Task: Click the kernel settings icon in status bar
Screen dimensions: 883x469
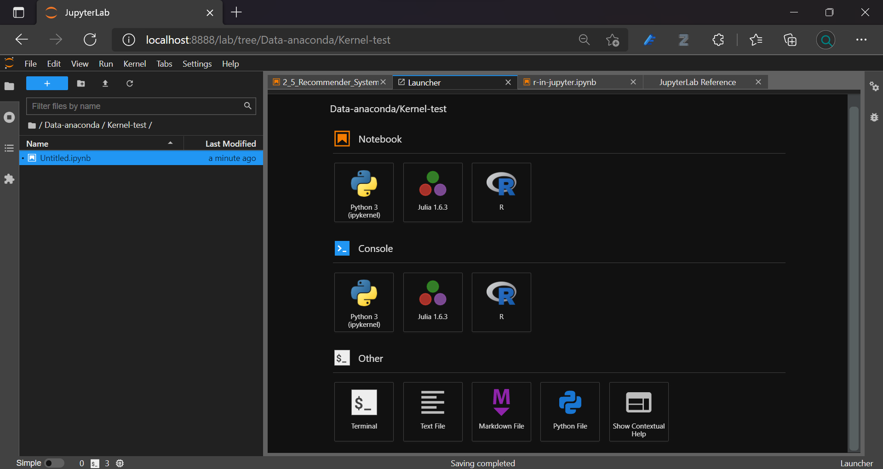Action: (x=120, y=463)
